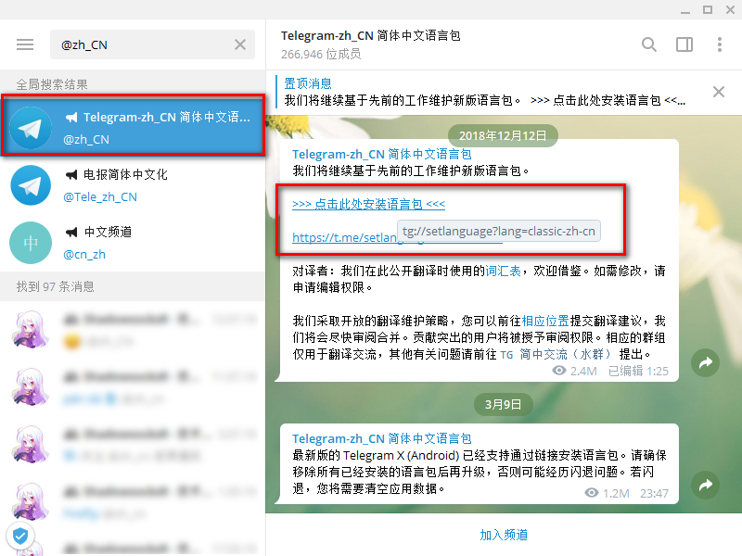Viewport: 742px width, 556px height.
Task: Minimize the Telegram window
Action: [x=685, y=10]
